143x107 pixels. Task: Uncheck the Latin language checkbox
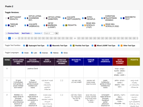click(x=32, y=53)
